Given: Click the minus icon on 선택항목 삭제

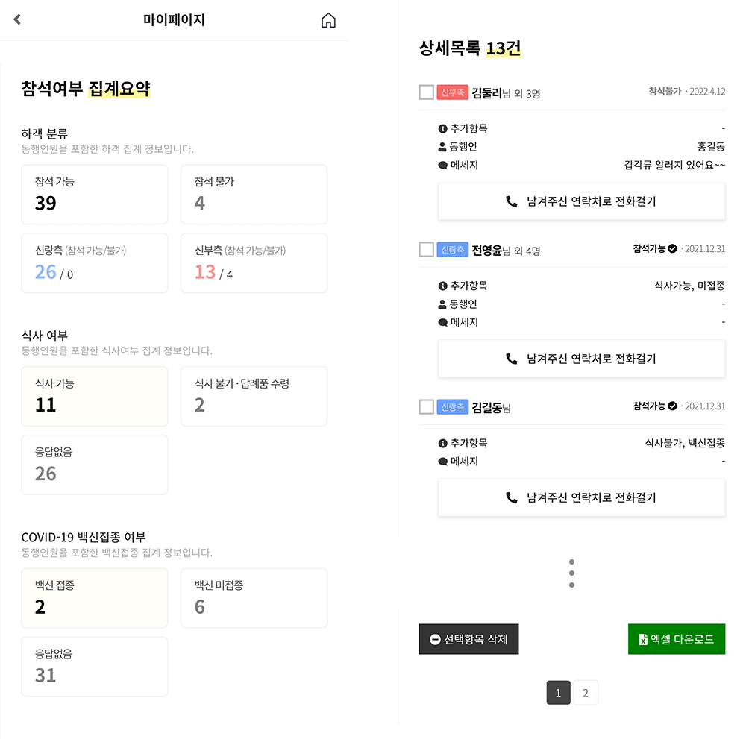Looking at the screenshot, I should (x=435, y=639).
